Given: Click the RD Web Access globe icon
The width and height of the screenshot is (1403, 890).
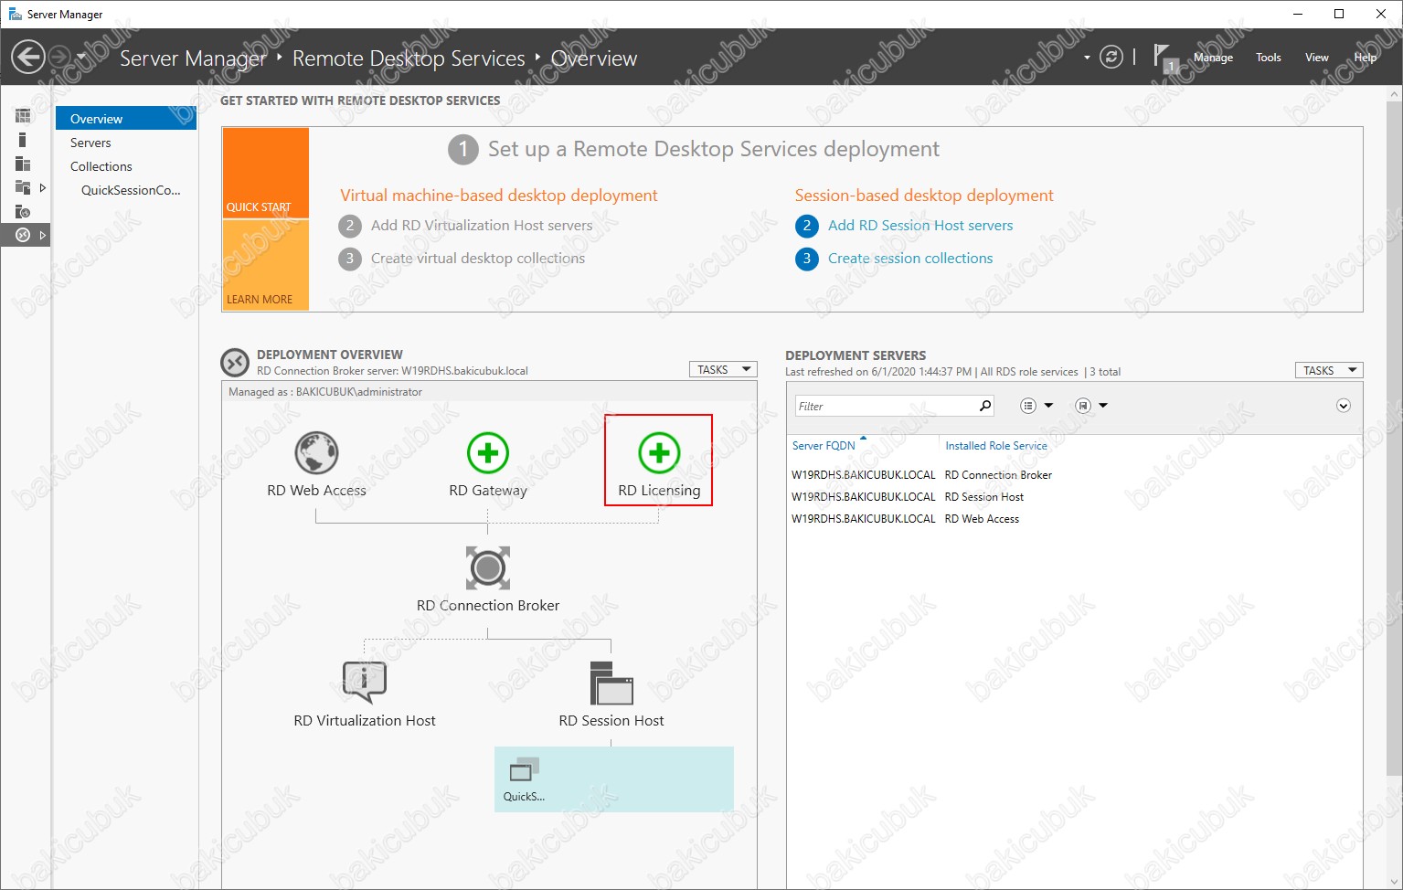Looking at the screenshot, I should 316,453.
